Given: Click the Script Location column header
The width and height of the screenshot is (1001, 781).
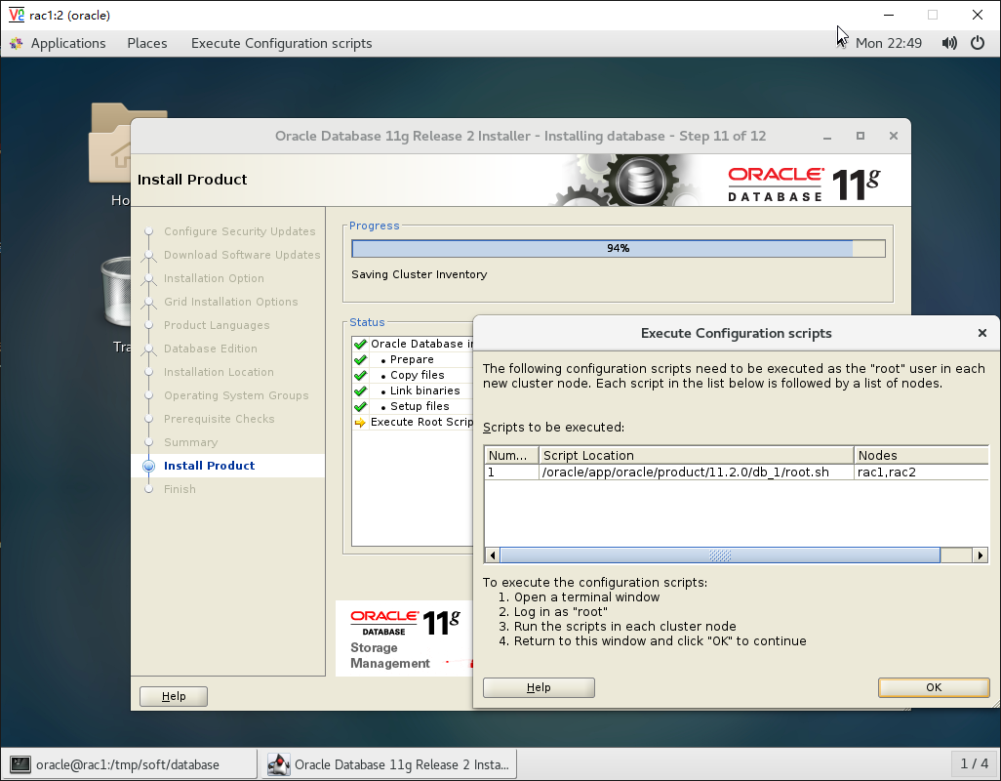Looking at the screenshot, I should pyautogui.click(x=696, y=455).
